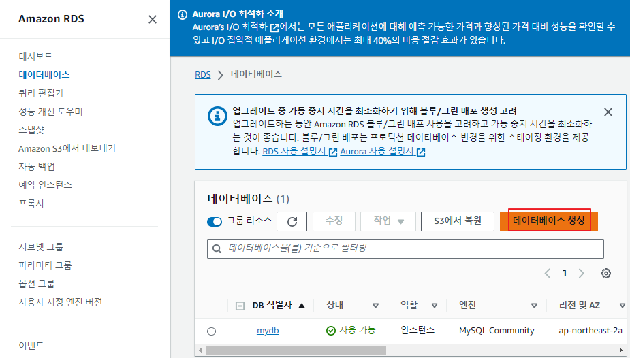Open RDS 사용 설명서 link
This screenshot has height=358, width=630.
pyautogui.click(x=300, y=152)
